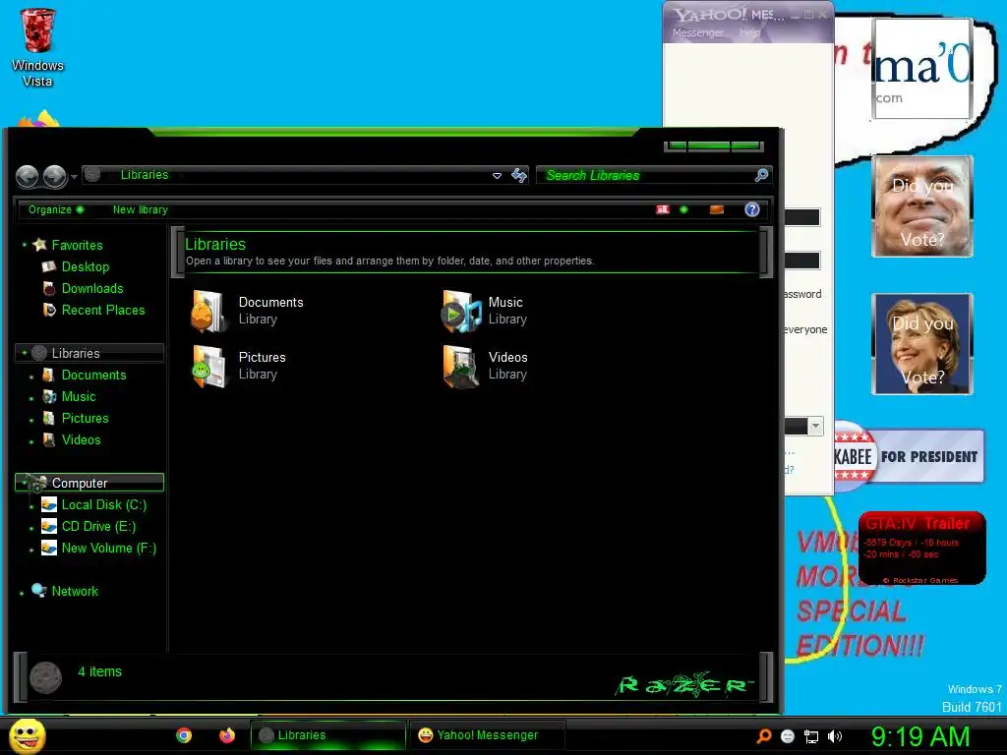Open the address bar history dropdown arrow
This screenshot has height=755, width=1007.
(497, 175)
